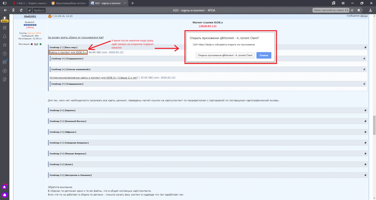Click the Войти login button in sidebar
The image size is (376, 200).
(5, 21)
